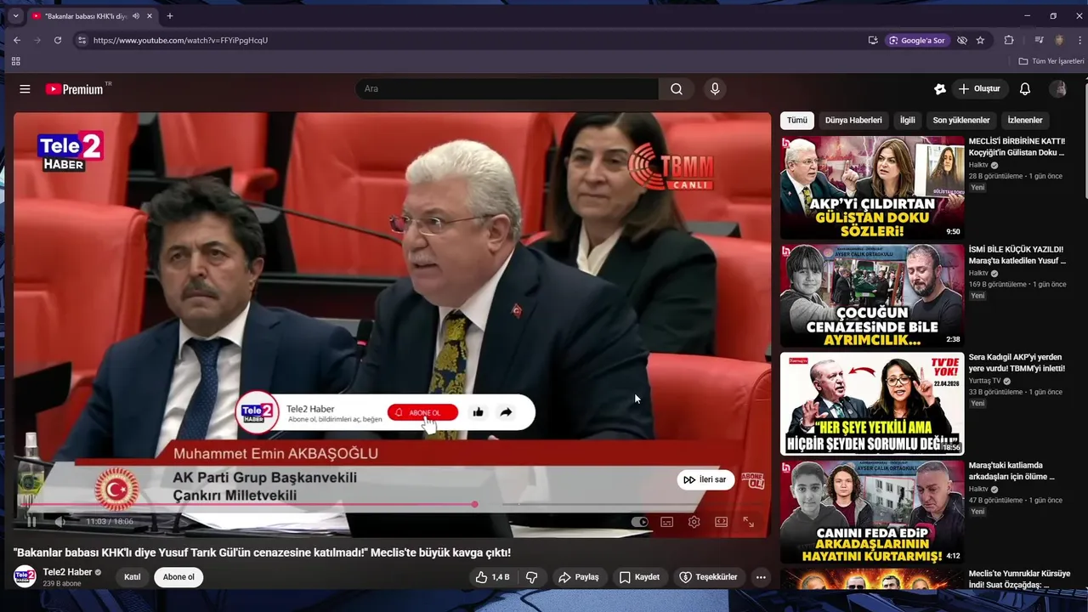The width and height of the screenshot is (1088, 612).
Task: Click Google'a Sor button in address bar
Action: 916,40
